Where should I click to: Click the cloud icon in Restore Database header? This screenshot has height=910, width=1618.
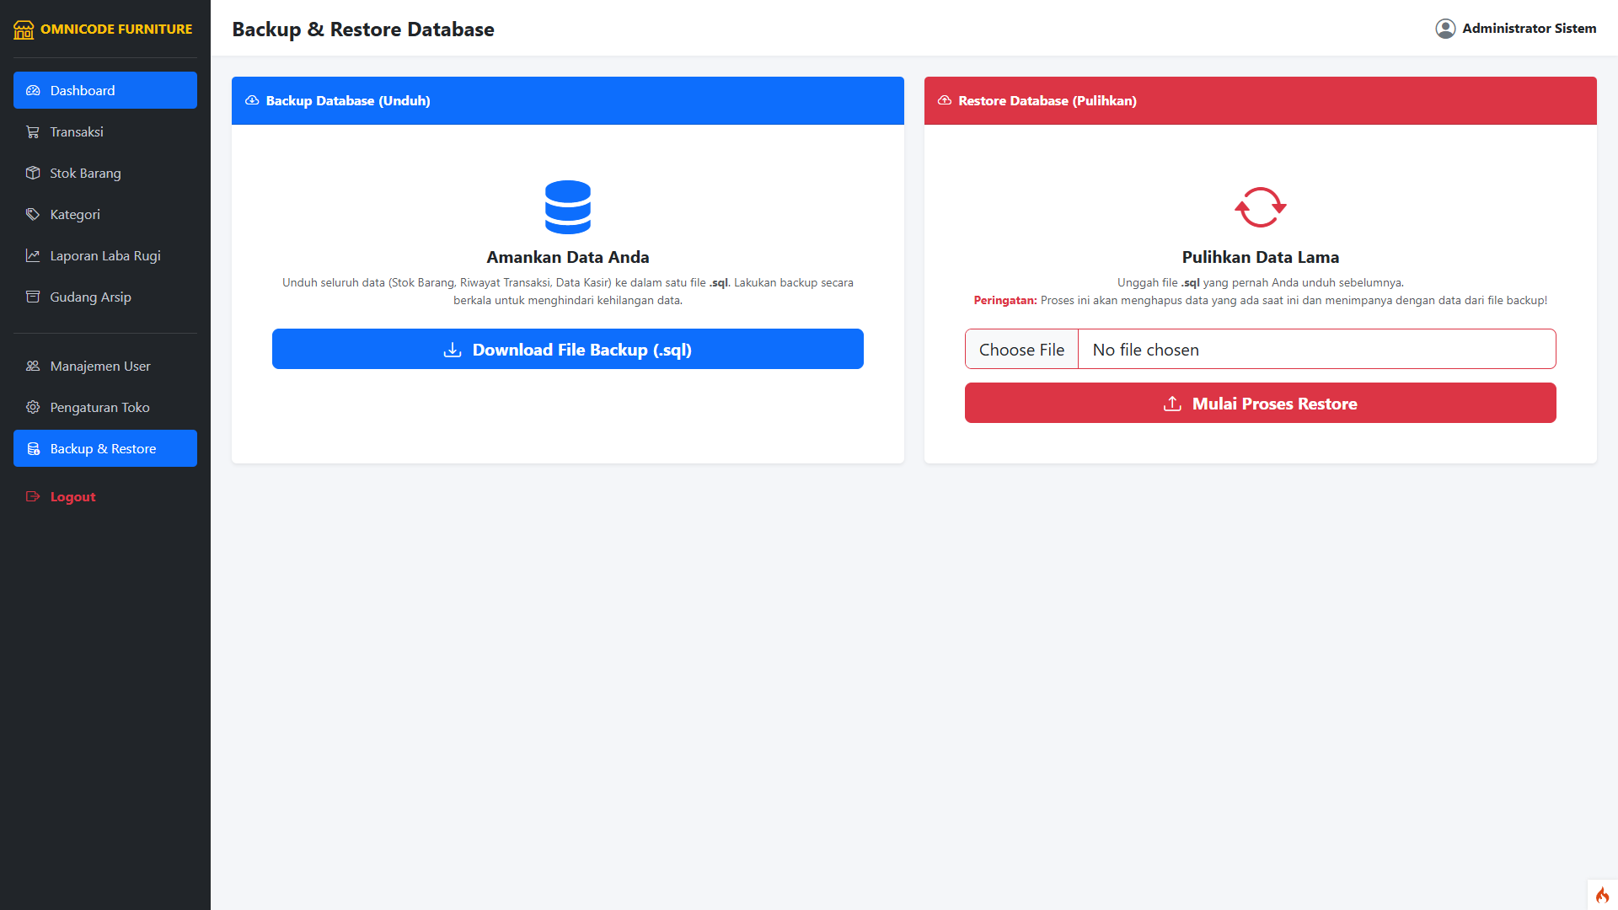[945, 100]
